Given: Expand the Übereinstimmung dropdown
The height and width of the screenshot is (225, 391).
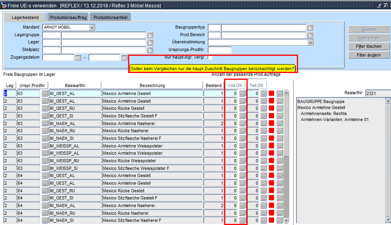Looking at the screenshot, I should 310,42.
